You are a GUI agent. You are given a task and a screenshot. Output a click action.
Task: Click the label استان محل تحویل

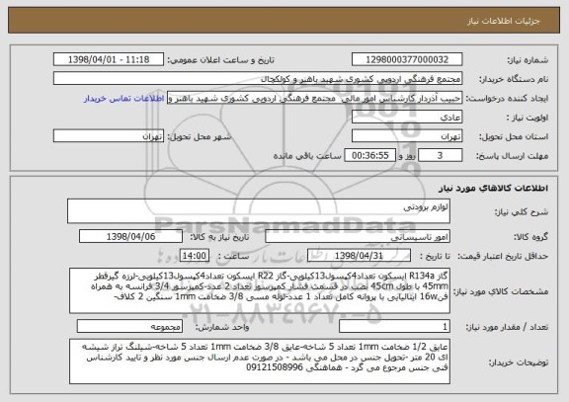tap(514, 136)
